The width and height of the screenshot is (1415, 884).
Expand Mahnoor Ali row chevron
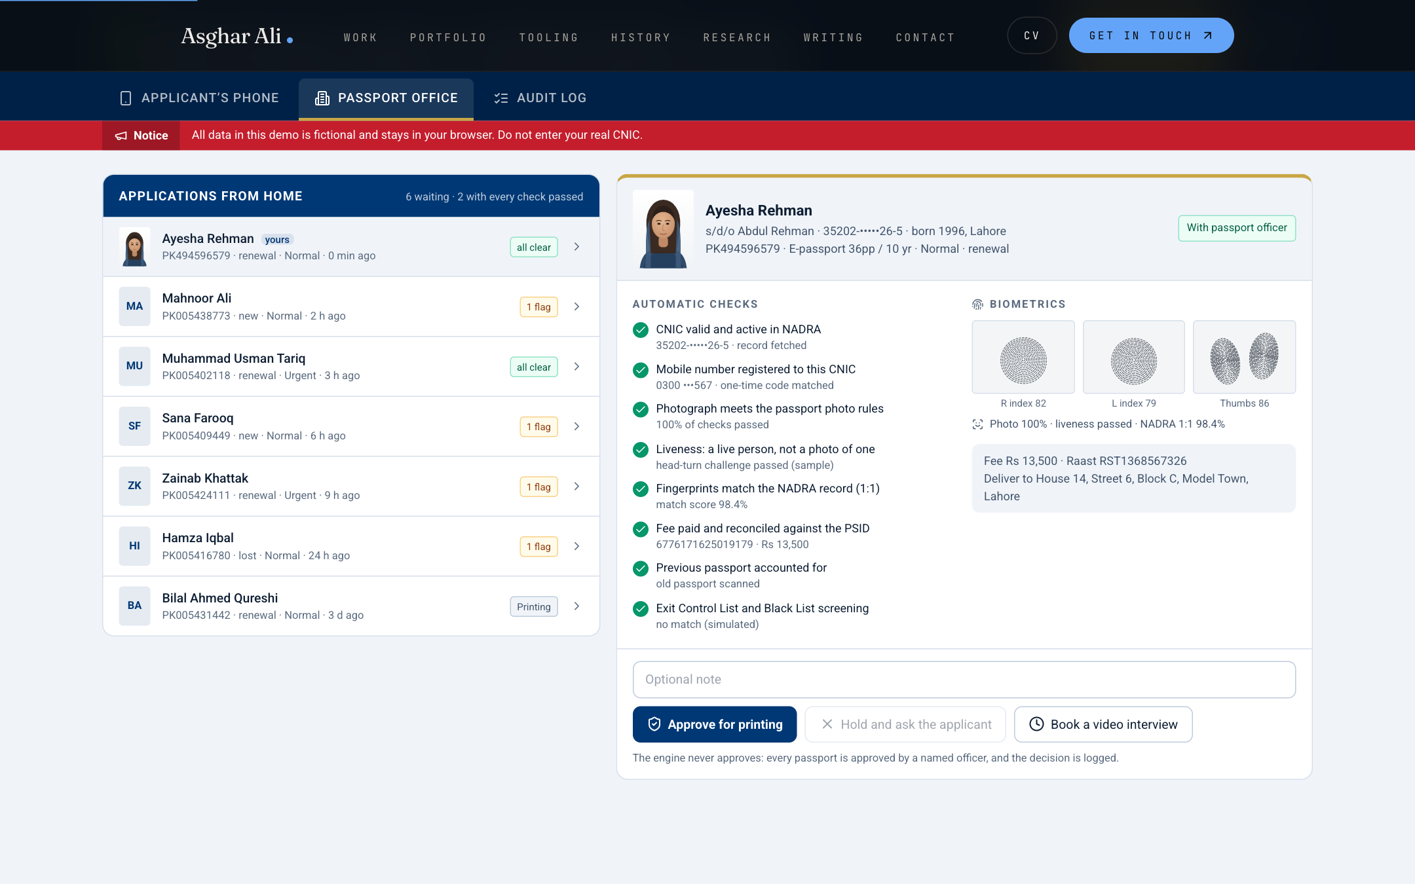click(x=576, y=306)
